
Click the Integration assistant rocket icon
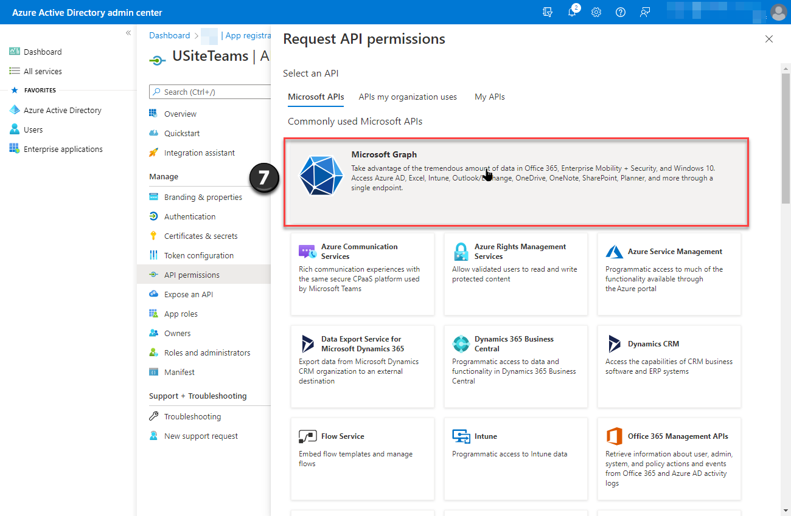[153, 153]
